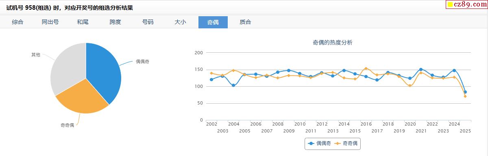Open the 跨度 tab

pyautogui.click(x=115, y=22)
